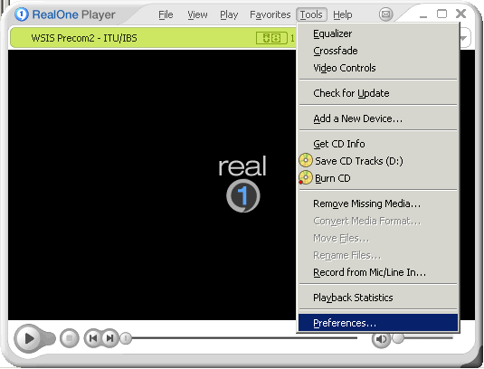Click the volume slider knob
Viewport: 484px width, 369px height.
tap(398, 337)
